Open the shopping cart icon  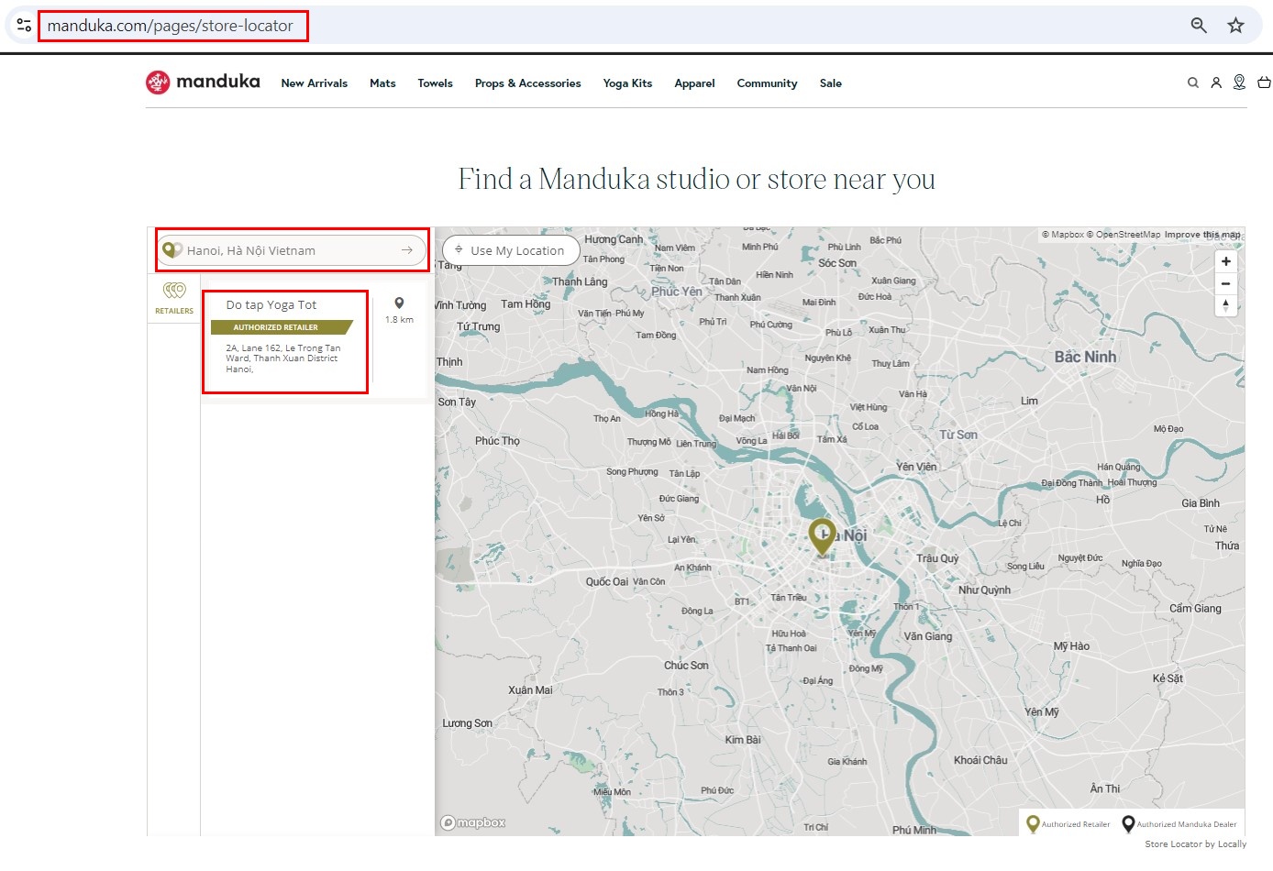click(1264, 83)
